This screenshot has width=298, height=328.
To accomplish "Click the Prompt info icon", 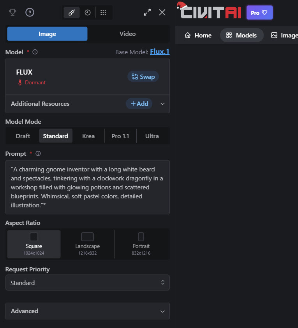I will [x=38, y=154].
